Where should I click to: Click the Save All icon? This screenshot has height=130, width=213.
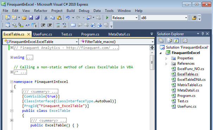click(37, 18)
